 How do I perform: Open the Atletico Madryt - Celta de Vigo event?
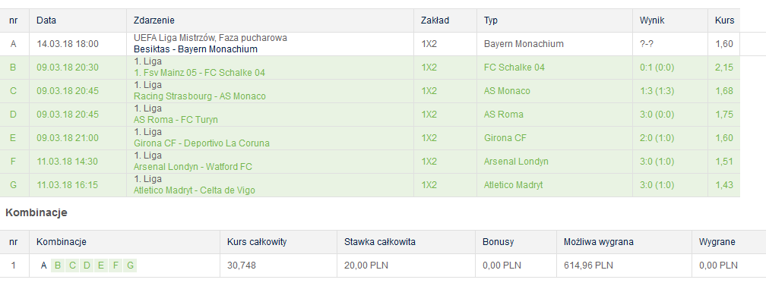[195, 190]
